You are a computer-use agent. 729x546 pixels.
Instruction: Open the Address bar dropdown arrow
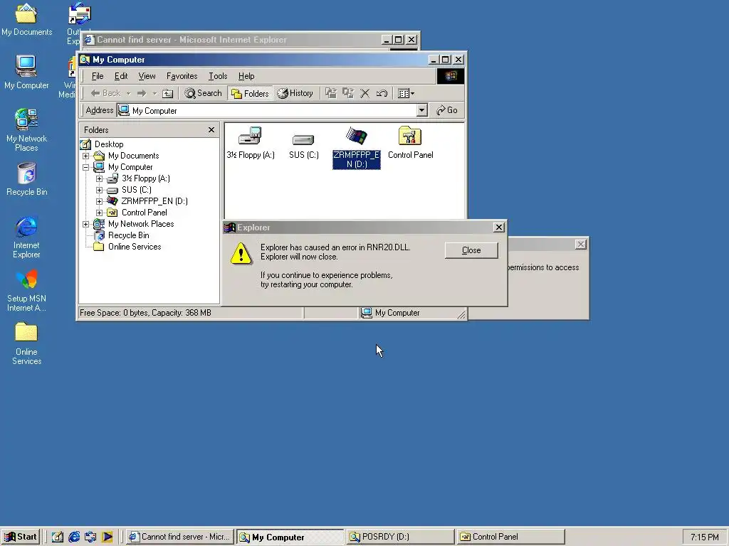coord(421,110)
